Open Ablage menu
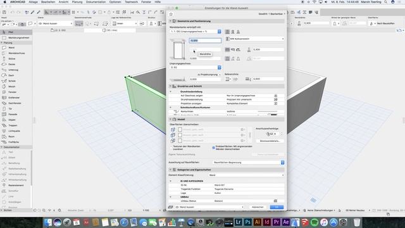This screenshot has height=228, width=405. pyautogui.click(x=33, y=2)
